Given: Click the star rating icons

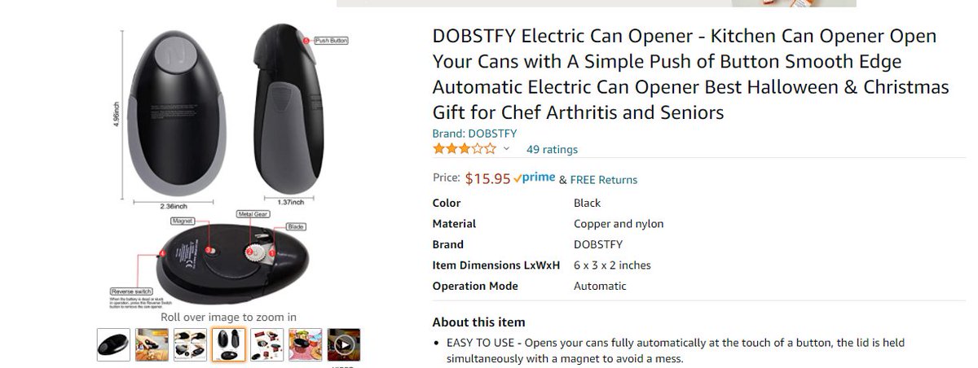Looking at the screenshot, I should (x=464, y=149).
